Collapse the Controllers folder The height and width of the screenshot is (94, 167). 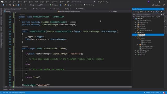[135, 29]
